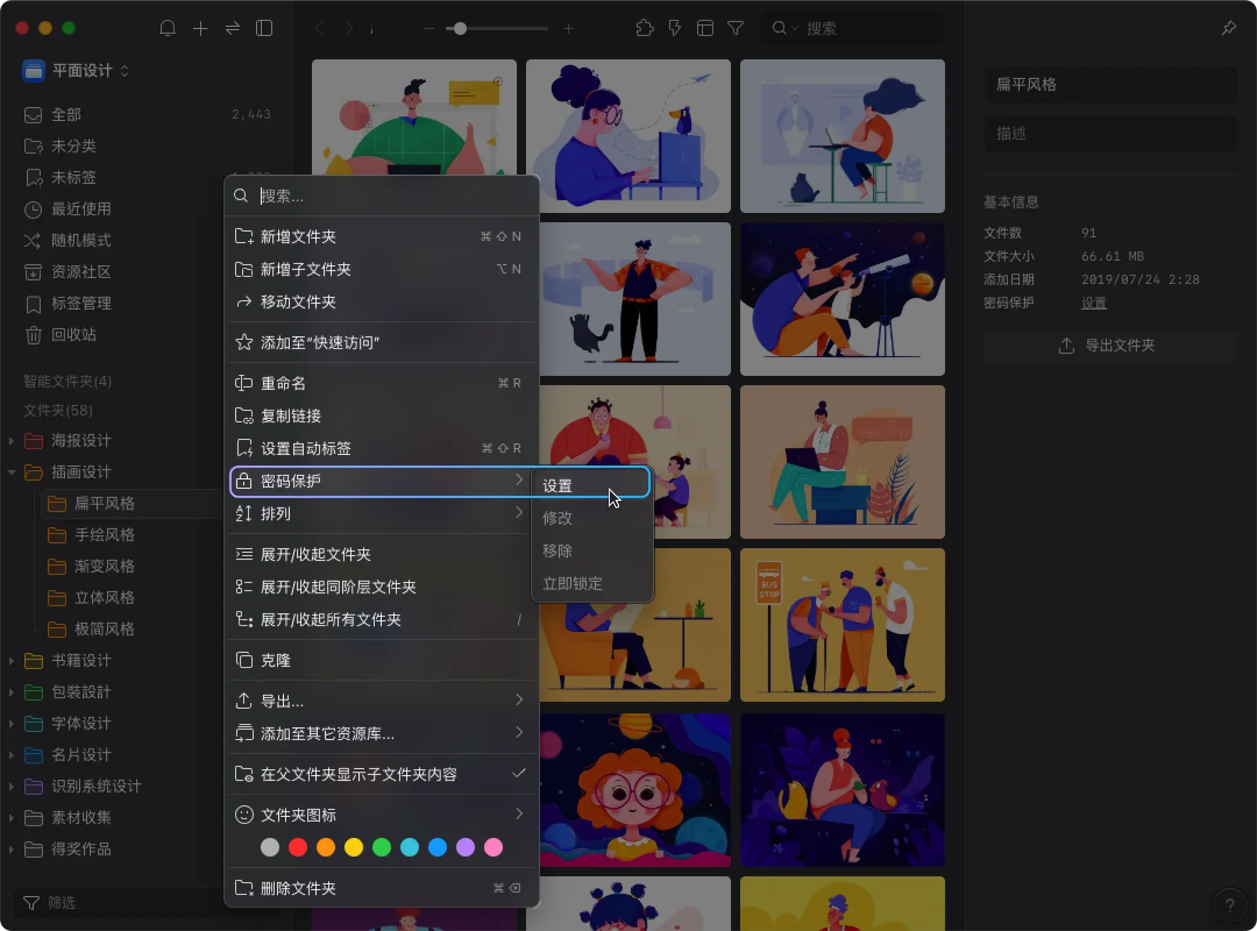Open the 导出... submenu

click(x=382, y=701)
